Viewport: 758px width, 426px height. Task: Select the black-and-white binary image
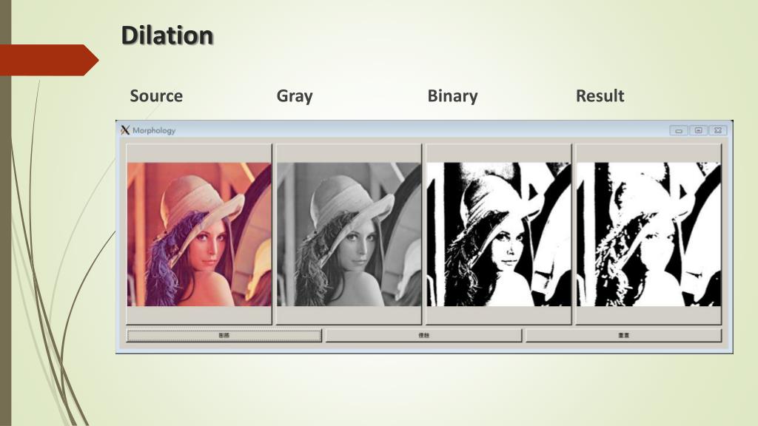pyautogui.click(x=499, y=234)
